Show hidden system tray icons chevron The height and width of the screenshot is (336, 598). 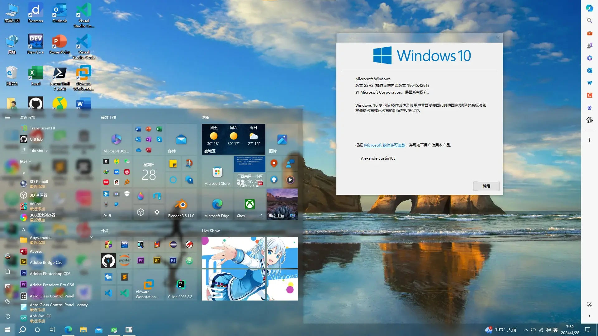[x=525, y=330]
